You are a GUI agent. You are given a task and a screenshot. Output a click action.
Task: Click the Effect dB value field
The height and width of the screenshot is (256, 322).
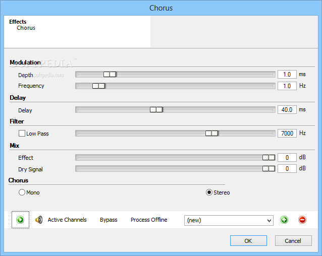coord(287,157)
